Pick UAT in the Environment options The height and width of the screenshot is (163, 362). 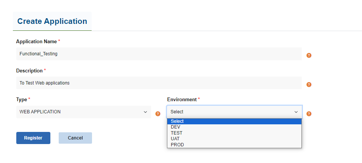click(175, 139)
